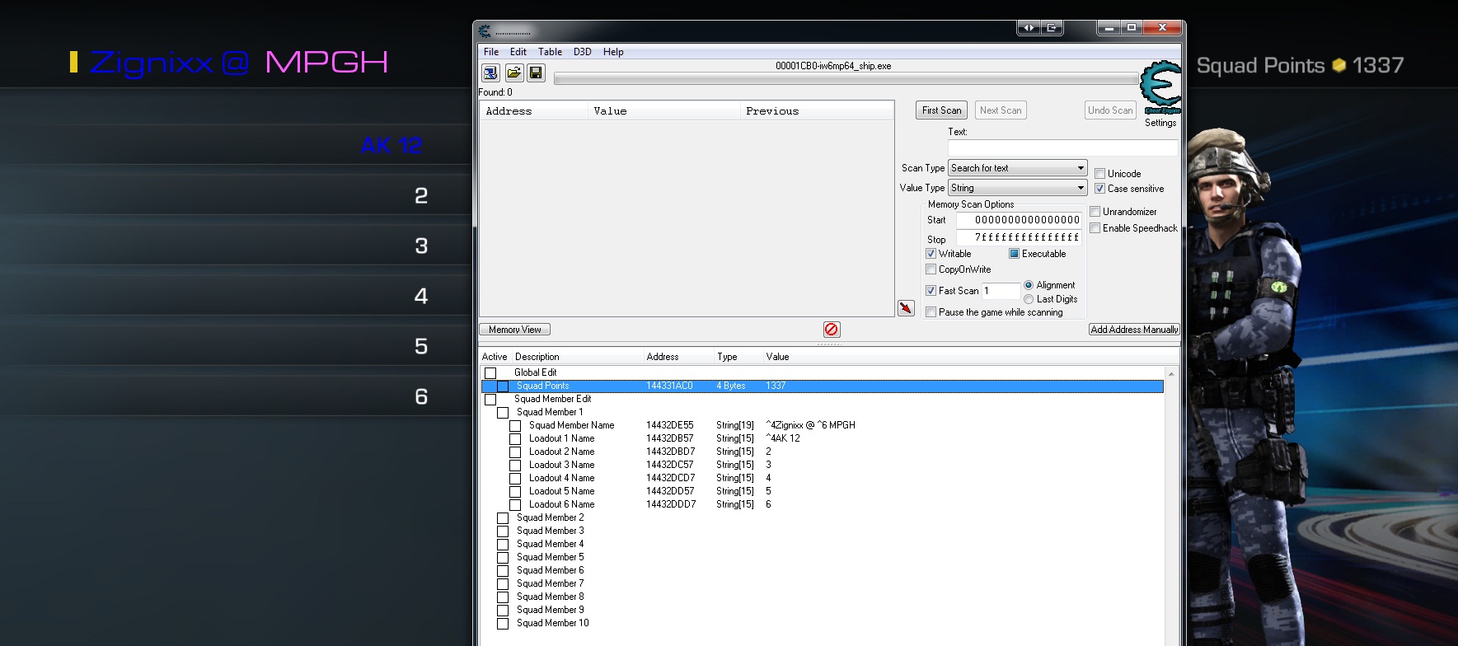The height and width of the screenshot is (646, 1458).
Task: Click the Loadout 3 Name description
Action: [561, 465]
